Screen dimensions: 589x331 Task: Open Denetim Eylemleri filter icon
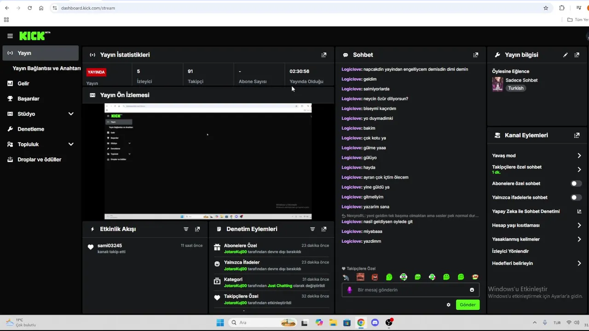point(312,229)
